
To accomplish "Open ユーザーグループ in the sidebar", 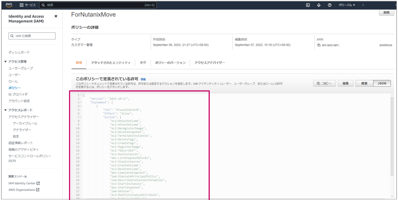I will click(21, 68).
